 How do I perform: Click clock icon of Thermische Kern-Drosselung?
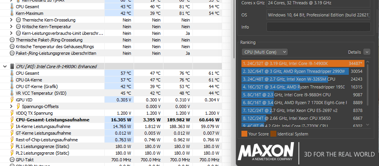pos(18,20)
